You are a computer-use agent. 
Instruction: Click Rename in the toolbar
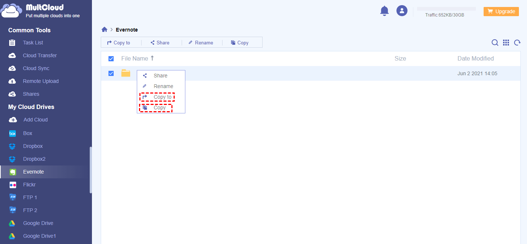pos(201,43)
